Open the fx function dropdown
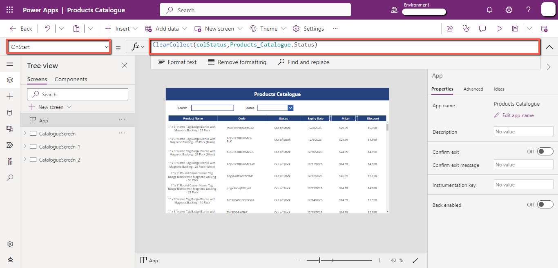This screenshot has height=268, width=558. [x=143, y=47]
